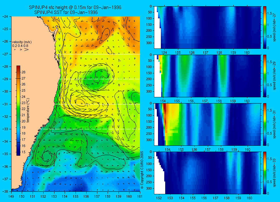Click the 1 tick on lat=-31 speed bar
The width and height of the screenshot is (280, 202).
[268, 122]
